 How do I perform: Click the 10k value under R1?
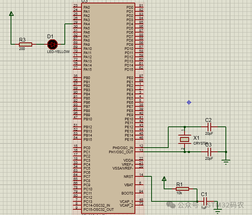[x=179, y=193]
